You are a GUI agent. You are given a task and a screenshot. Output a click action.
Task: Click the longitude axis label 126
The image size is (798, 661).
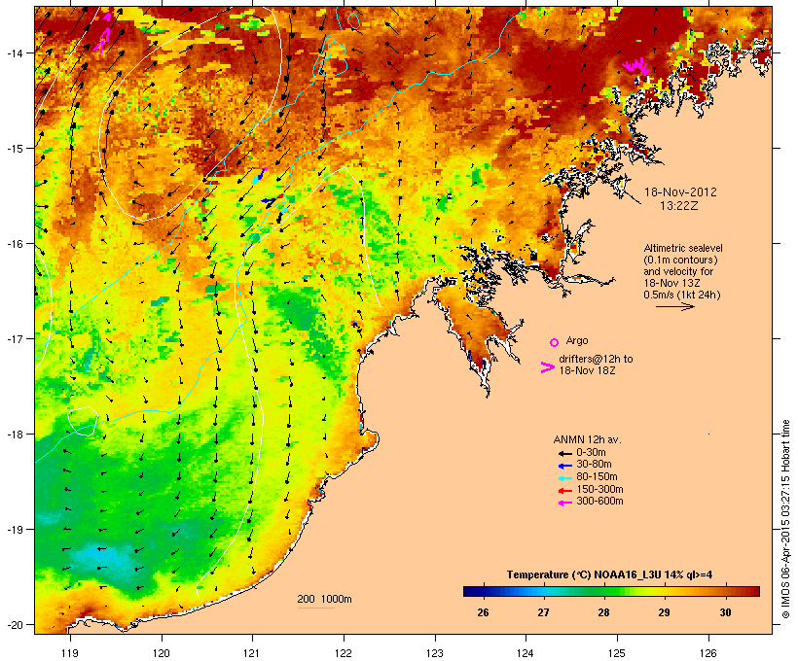coord(708,653)
